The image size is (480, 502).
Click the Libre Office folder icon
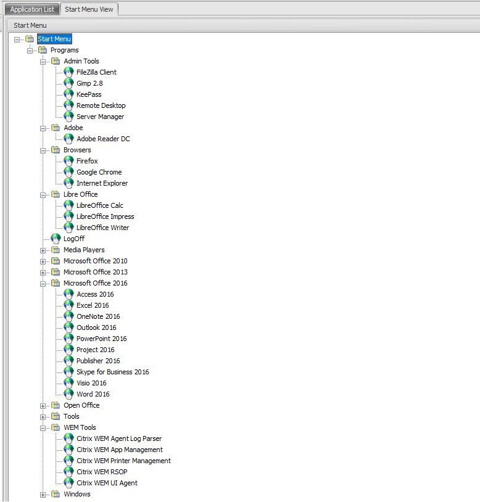56,194
